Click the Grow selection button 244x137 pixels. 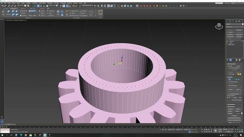point(238,89)
